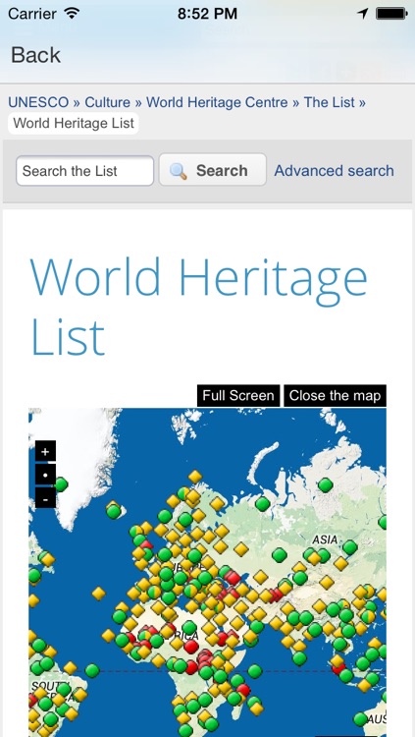Image resolution: width=415 pixels, height=737 pixels.
Task: Select the green marker in the equatorial Atlantic
Action: pos(92,670)
